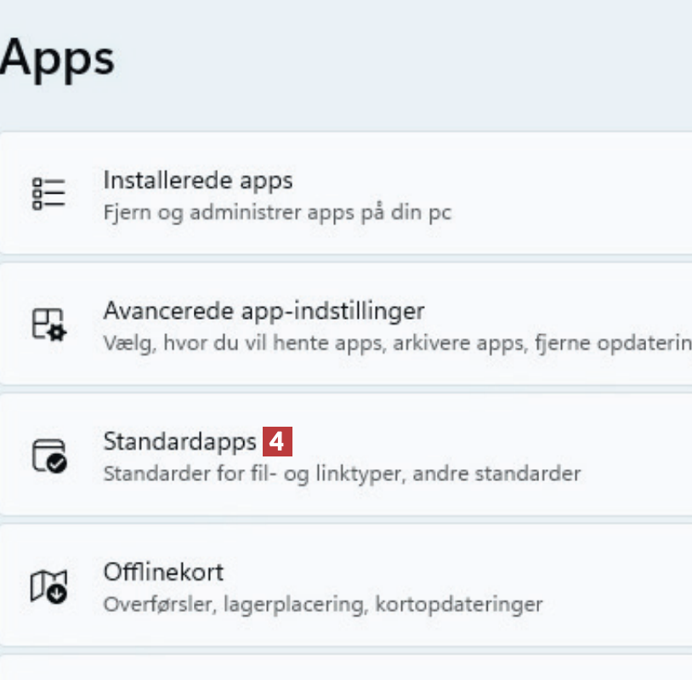Screen dimensions: 692x680
Task: Click the partially visible card below Offlinekort
Action: tap(340, 668)
